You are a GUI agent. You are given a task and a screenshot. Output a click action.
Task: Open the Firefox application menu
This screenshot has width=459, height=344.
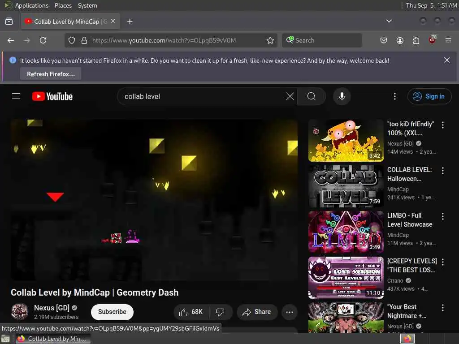pos(448,40)
